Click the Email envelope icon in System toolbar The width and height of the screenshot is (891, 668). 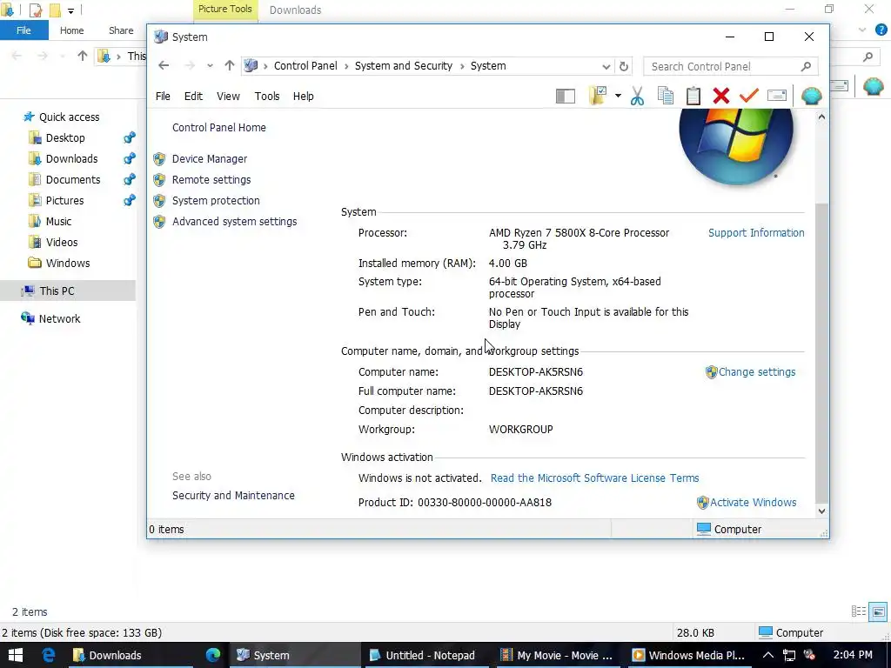[x=776, y=96]
